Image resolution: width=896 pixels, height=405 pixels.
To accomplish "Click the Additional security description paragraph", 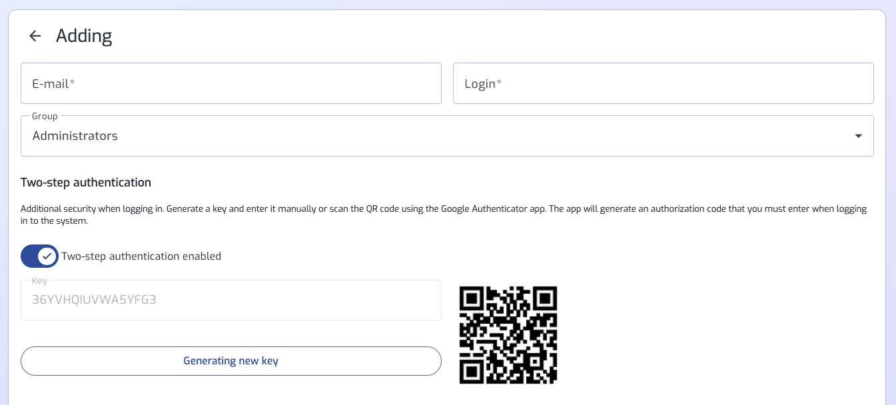I will click(444, 214).
